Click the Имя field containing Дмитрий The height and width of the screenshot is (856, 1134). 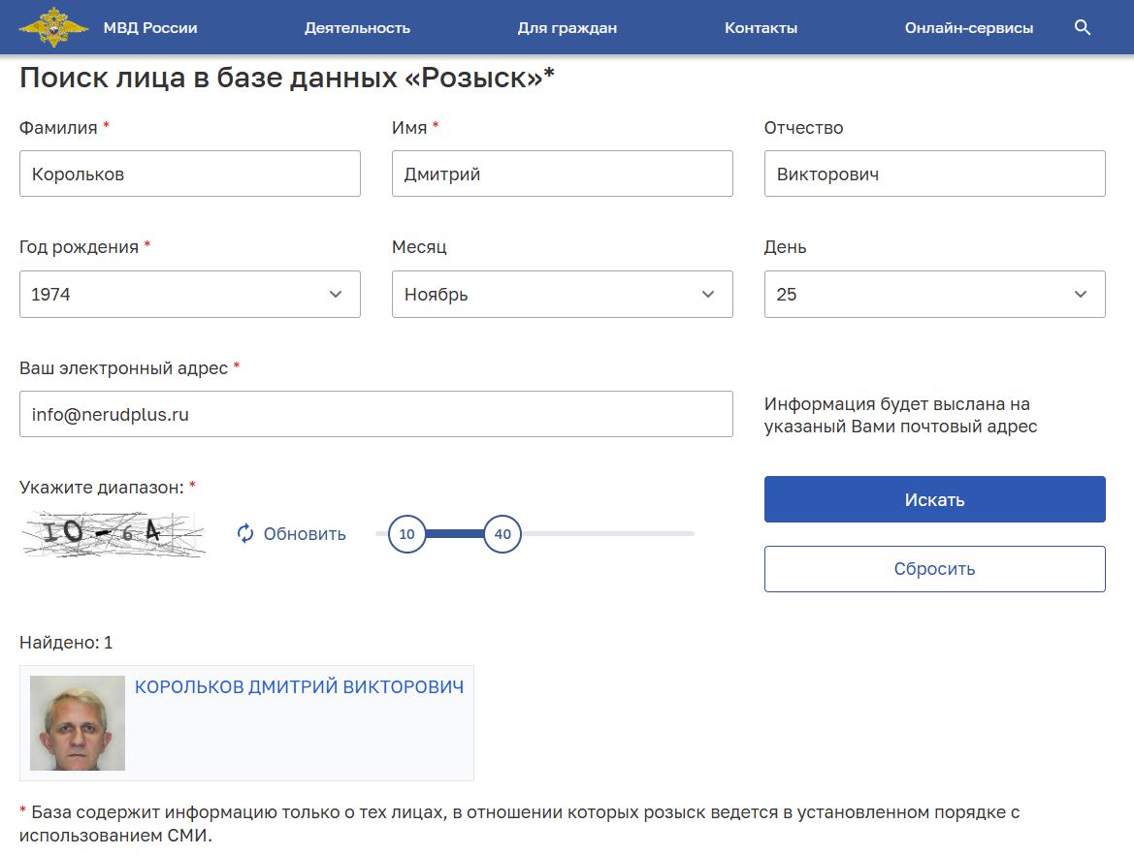coord(562,174)
